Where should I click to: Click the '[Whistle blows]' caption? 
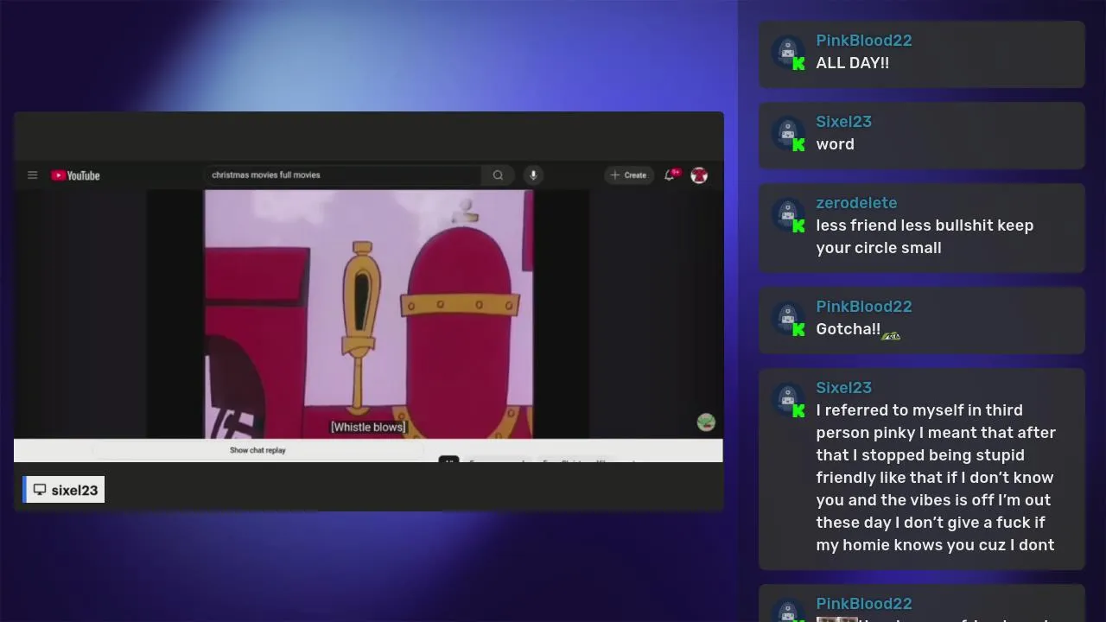pyautogui.click(x=368, y=427)
